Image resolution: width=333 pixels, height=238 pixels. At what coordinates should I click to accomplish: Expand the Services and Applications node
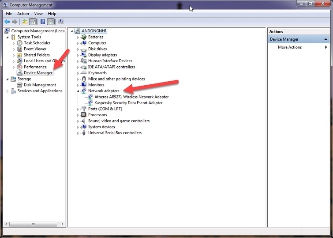tap(7, 91)
